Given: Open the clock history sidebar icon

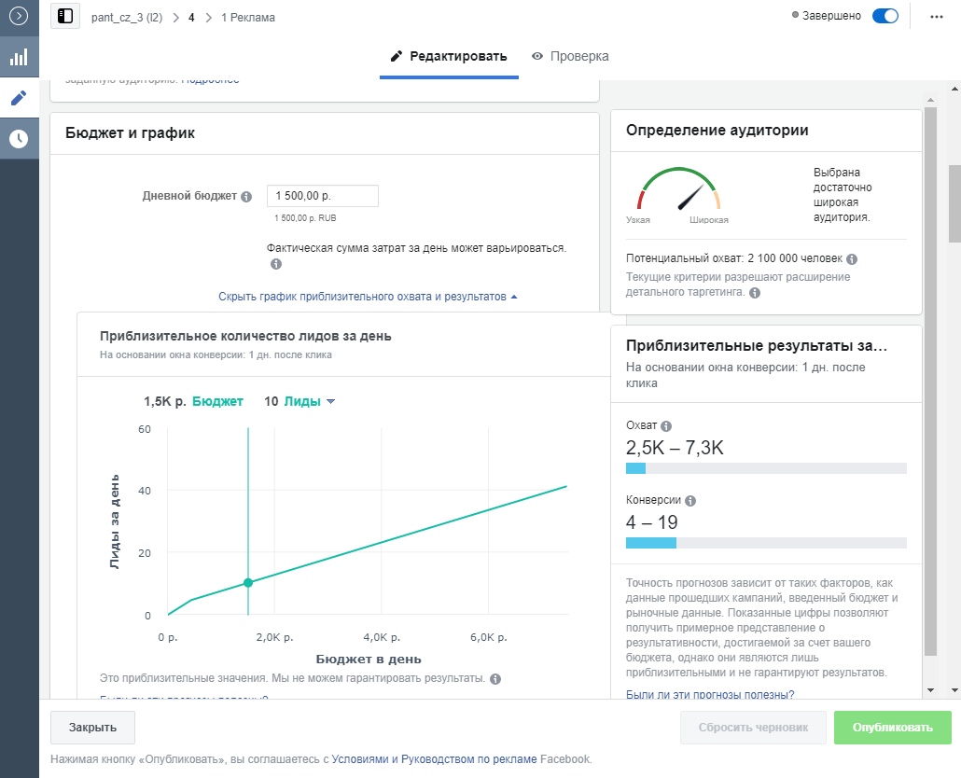Looking at the screenshot, I should [19, 139].
